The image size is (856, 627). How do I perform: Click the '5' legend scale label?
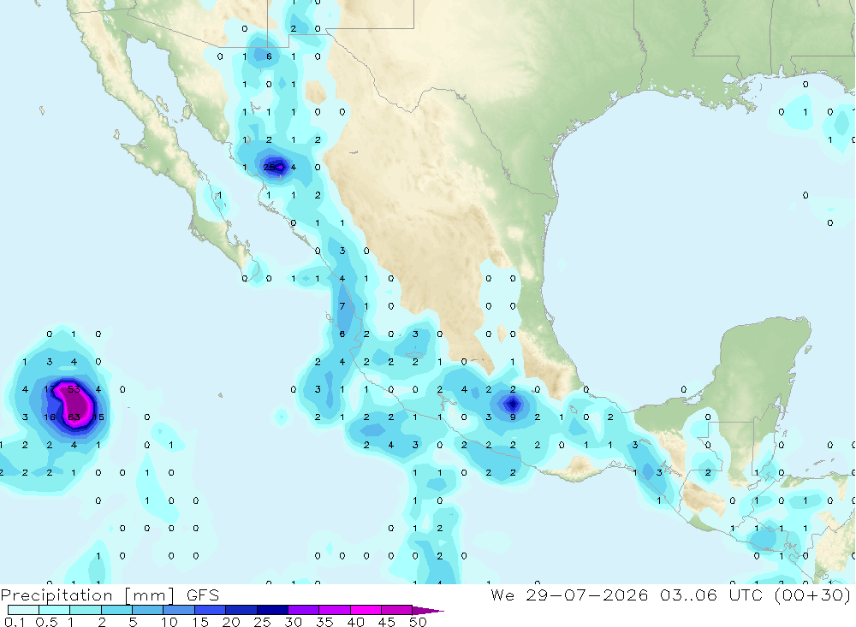[133, 622]
